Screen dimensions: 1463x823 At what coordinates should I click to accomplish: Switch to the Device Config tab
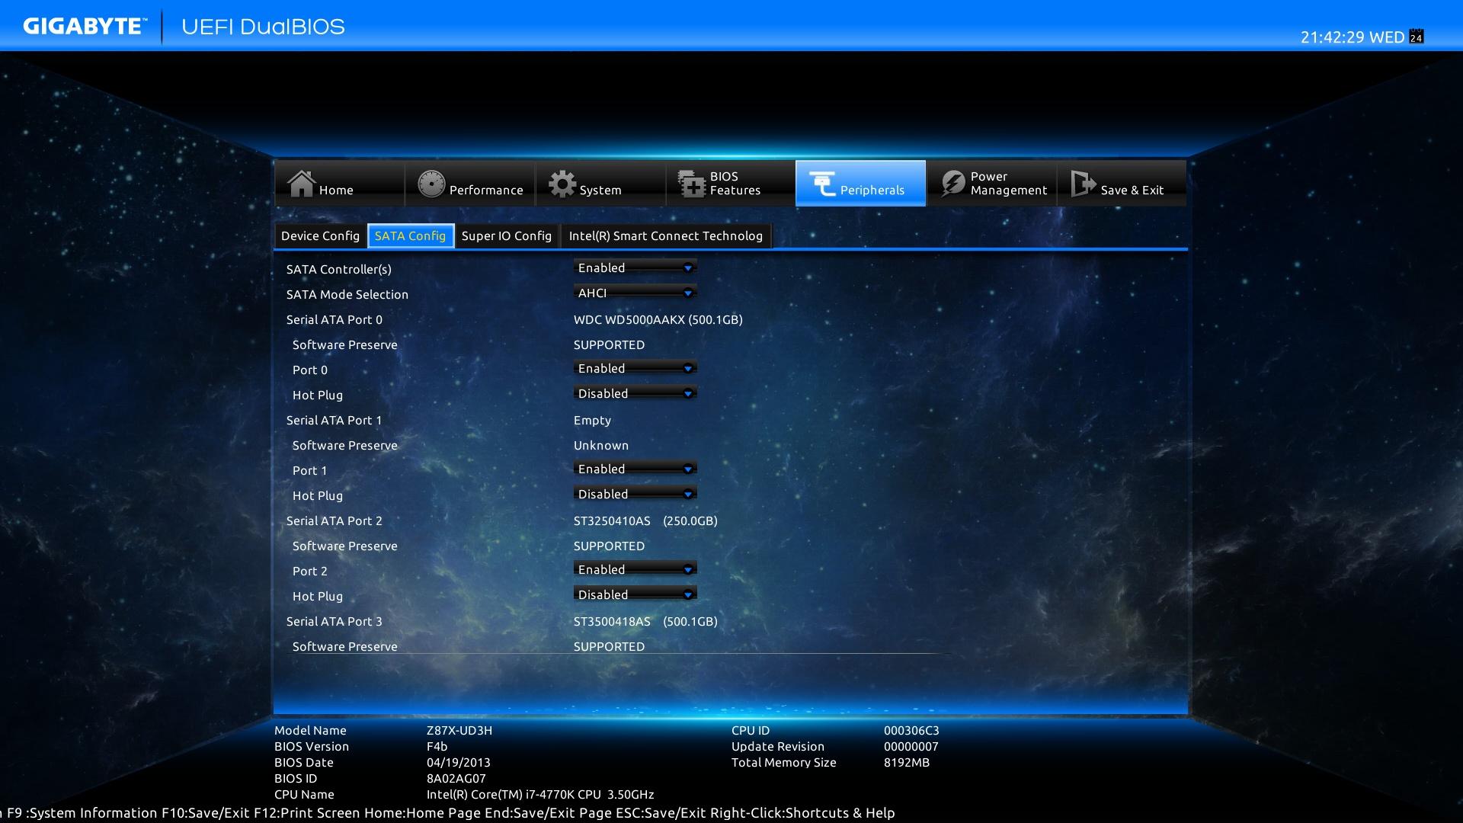click(320, 236)
